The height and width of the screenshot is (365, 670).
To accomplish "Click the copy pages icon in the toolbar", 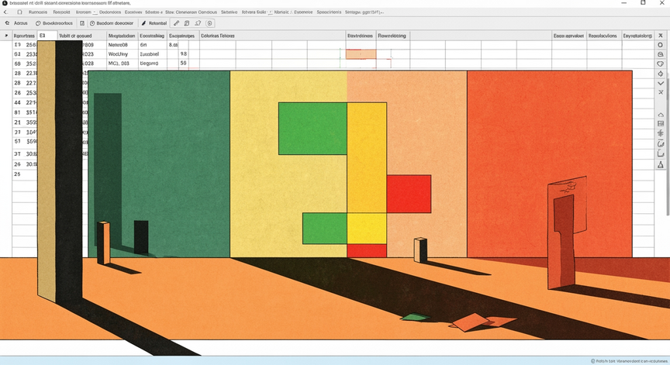I will [187, 23].
